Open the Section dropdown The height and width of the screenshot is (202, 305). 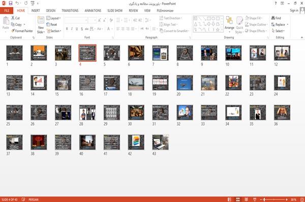(x=54, y=31)
